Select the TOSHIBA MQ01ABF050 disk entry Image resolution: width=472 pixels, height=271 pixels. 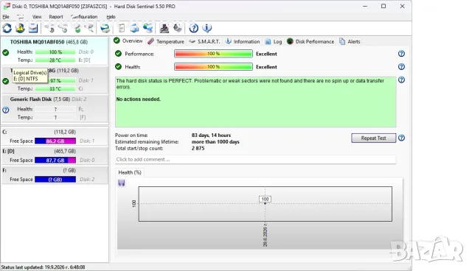pos(55,51)
